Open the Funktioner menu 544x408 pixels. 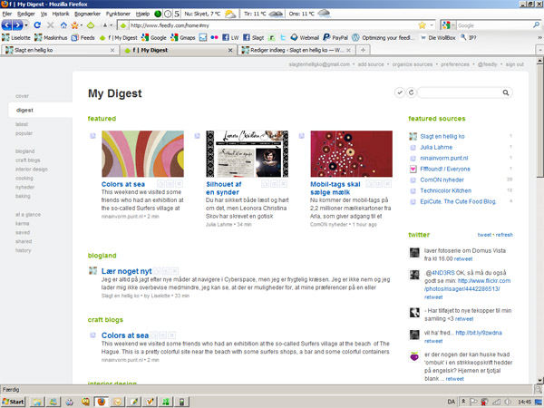[118, 14]
